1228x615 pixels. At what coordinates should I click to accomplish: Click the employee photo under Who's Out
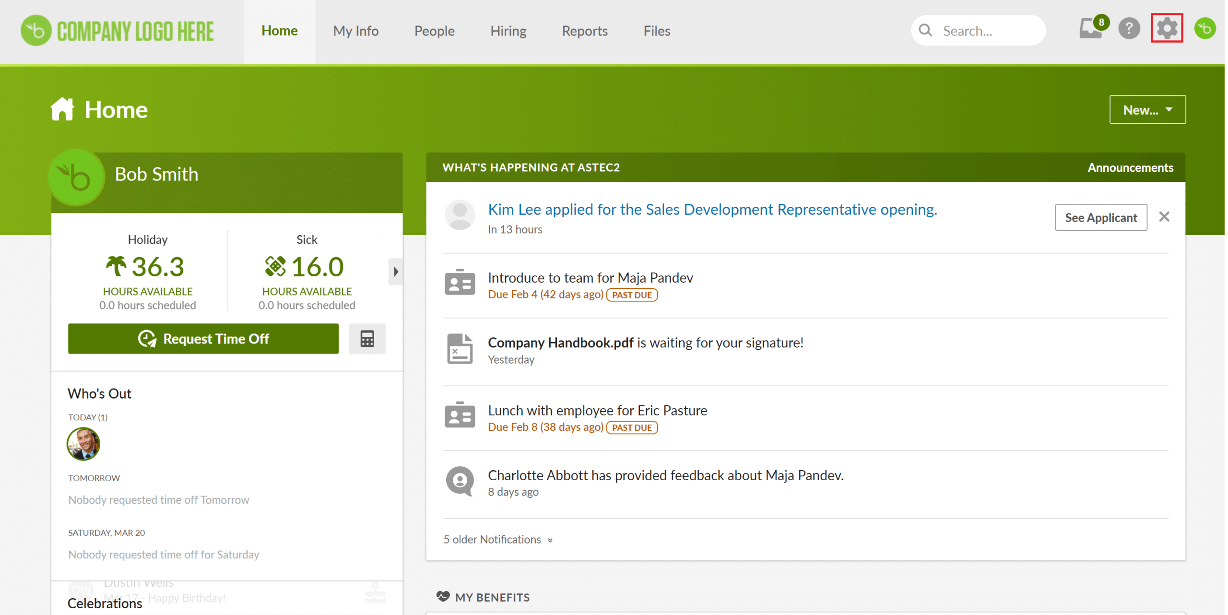click(x=83, y=444)
